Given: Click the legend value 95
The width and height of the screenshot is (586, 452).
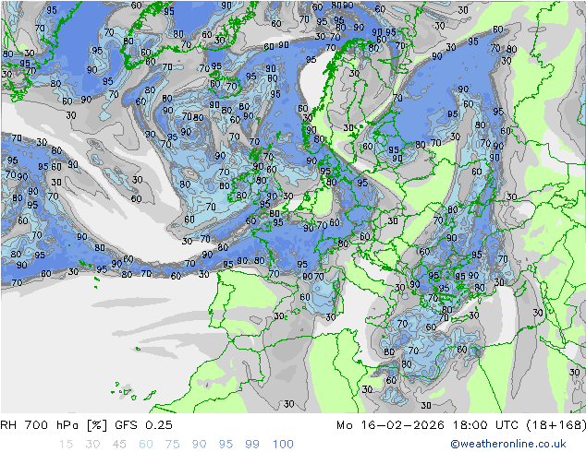Looking at the screenshot, I should 226,444.
